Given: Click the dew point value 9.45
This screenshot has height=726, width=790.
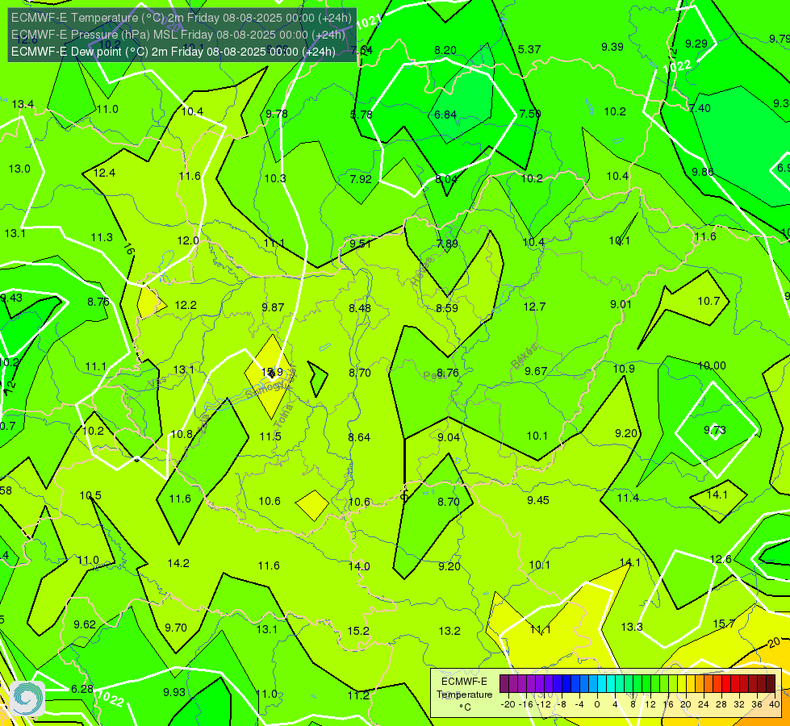Looking at the screenshot, I should (x=538, y=500).
